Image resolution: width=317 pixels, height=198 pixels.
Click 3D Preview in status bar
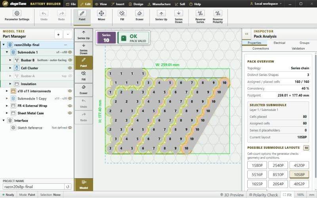click(232, 195)
